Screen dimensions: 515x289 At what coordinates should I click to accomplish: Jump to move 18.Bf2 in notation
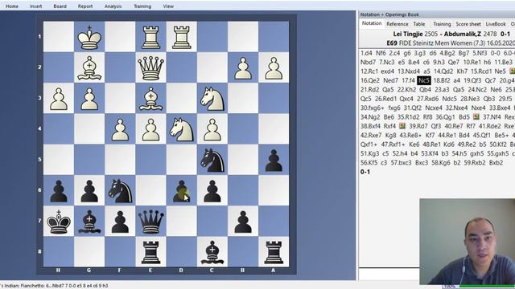coord(442,80)
